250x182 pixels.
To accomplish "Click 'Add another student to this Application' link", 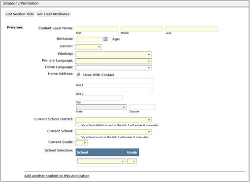I will point(57,176).
